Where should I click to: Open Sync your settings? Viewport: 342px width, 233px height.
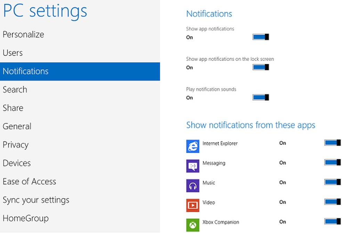click(x=36, y=200)
